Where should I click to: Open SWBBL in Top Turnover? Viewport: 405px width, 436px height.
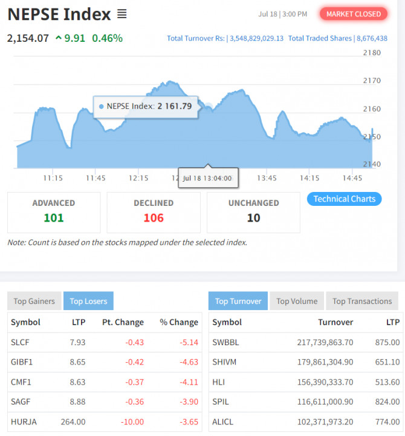pyautogui.click(x=225, y=342)
